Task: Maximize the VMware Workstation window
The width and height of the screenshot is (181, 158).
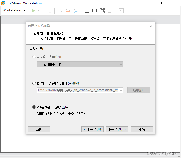Action: point(162,3)
